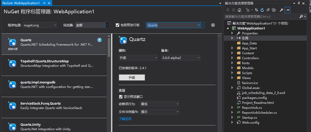The image size is (311, 132).
Task: Open file conflict action dropdown showing 提示
Action: click(x=159, y=112)
